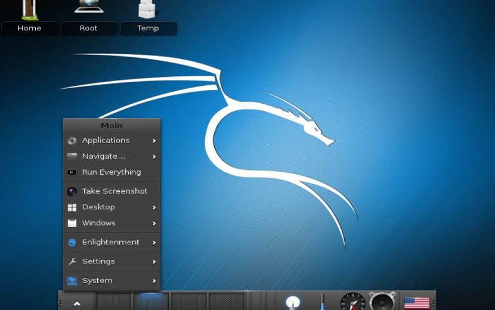The image size is (495, 310).
Task: Expand the Navigate submenu arrow
Action: [154, 157]
